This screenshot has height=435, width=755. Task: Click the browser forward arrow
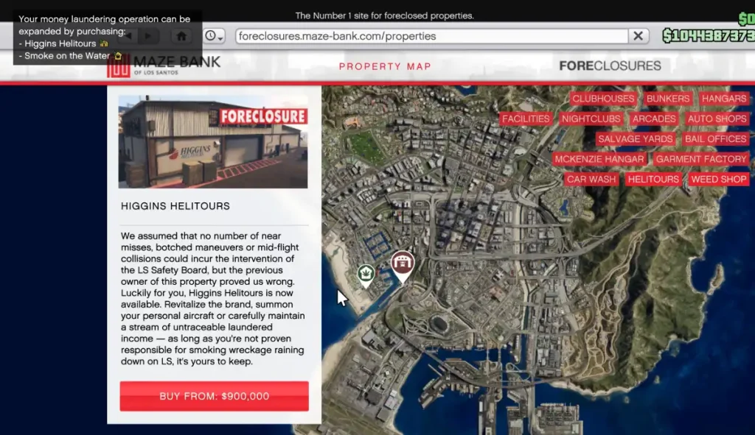coord(148,36)
